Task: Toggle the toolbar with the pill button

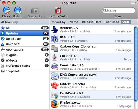Action: [x=133, y=3]
